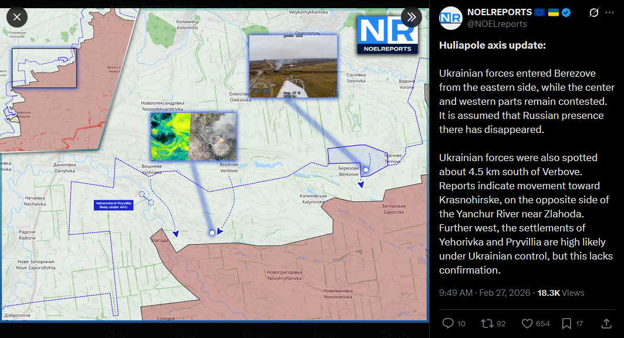Click the NOELREPORTS display name

coord(500,12)
